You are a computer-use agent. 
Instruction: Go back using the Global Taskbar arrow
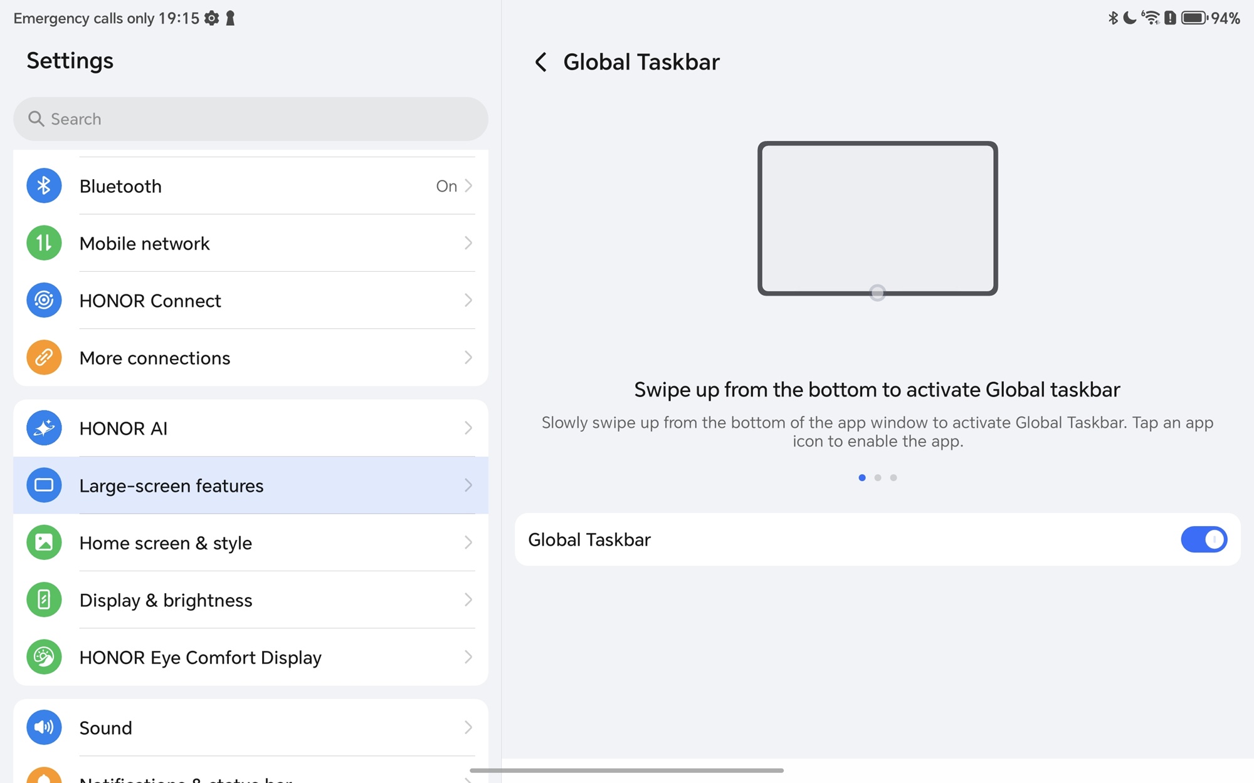tap(540, 62)
